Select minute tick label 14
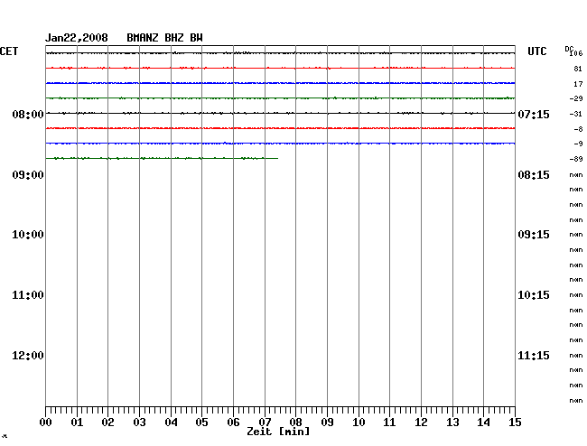This screenshot has width=587, height=446. tap(483, 423)
